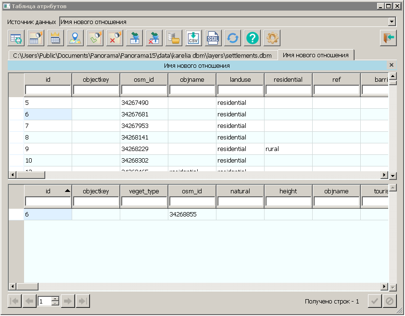Expand the Источник данных dropdown
The width and height of the screenshot is (405, 316).
click(x=392, y=22)
